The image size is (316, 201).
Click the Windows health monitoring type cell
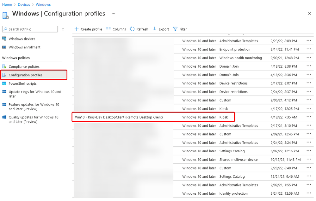point(241,58)
